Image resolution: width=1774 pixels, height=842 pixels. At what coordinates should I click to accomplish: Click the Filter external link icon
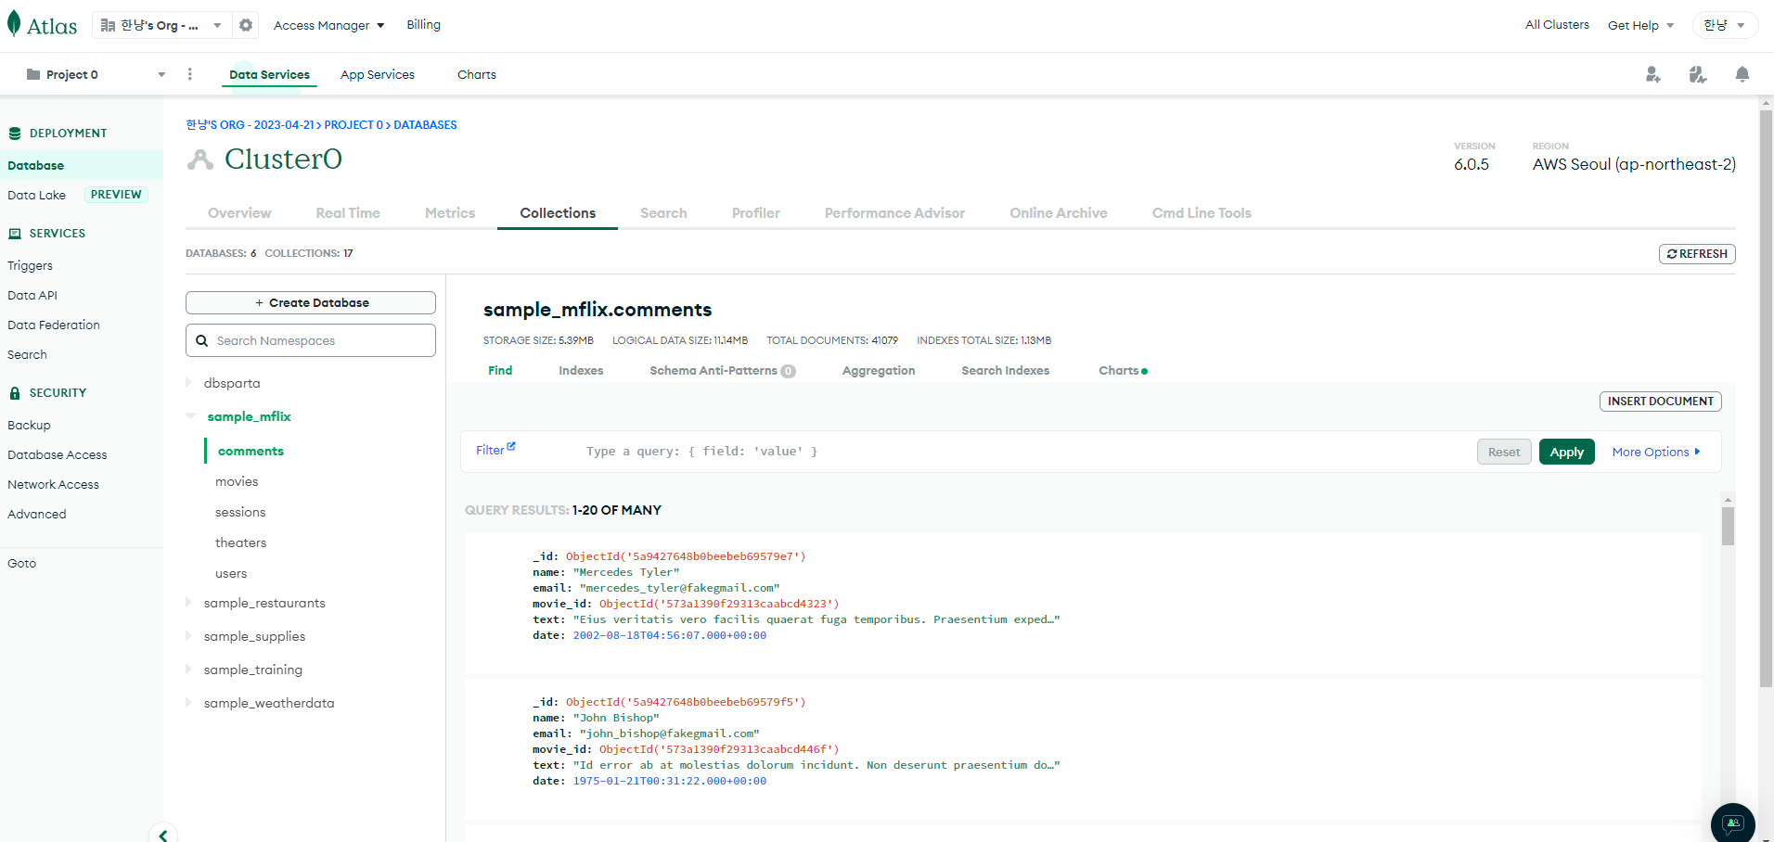(x=511, y=446)
